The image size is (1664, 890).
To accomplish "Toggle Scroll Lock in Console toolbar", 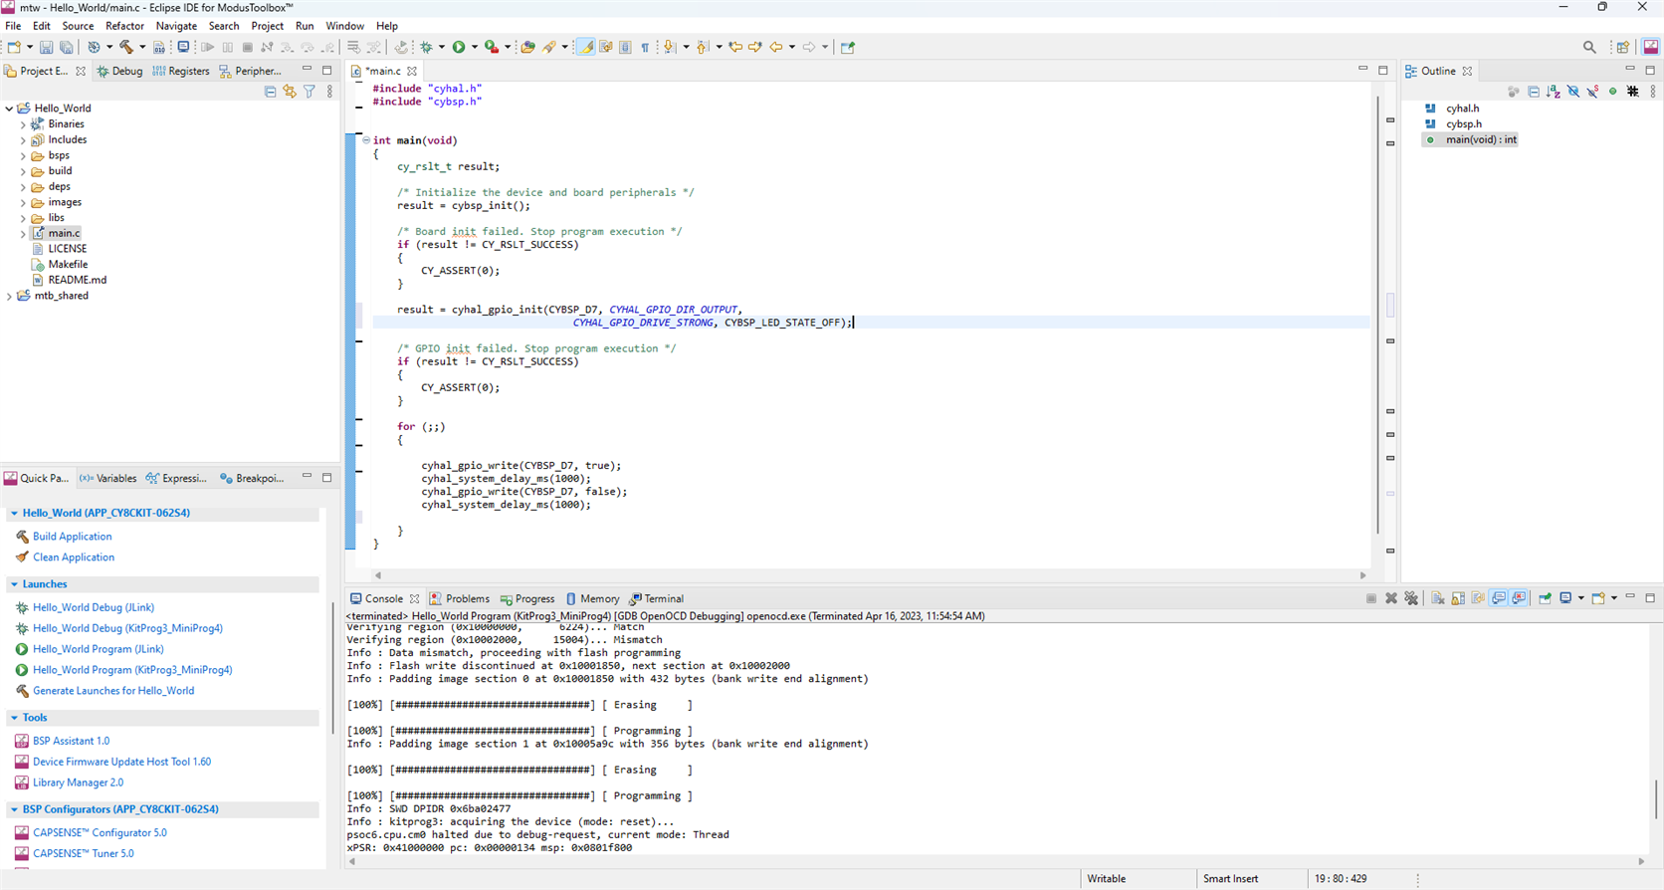I will (x=1458, y=598).
